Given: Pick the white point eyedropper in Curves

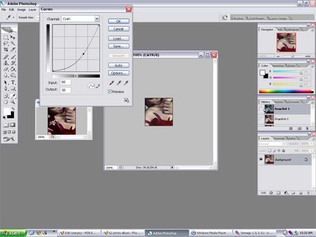Looking at the screenshot, I should [126, 83].
